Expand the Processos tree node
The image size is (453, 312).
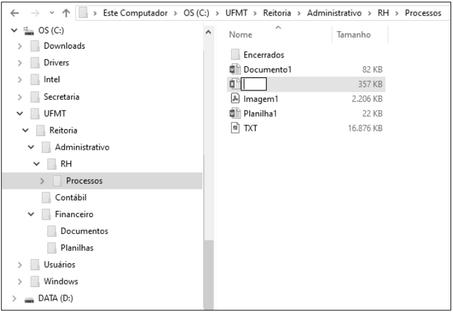[x=42, y=181]
